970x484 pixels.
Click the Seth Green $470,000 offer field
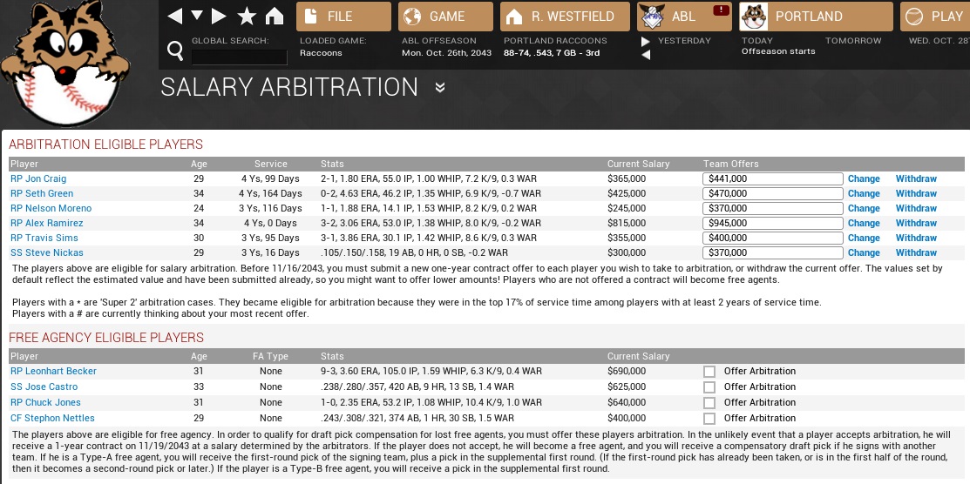click(x=773, y=193)
